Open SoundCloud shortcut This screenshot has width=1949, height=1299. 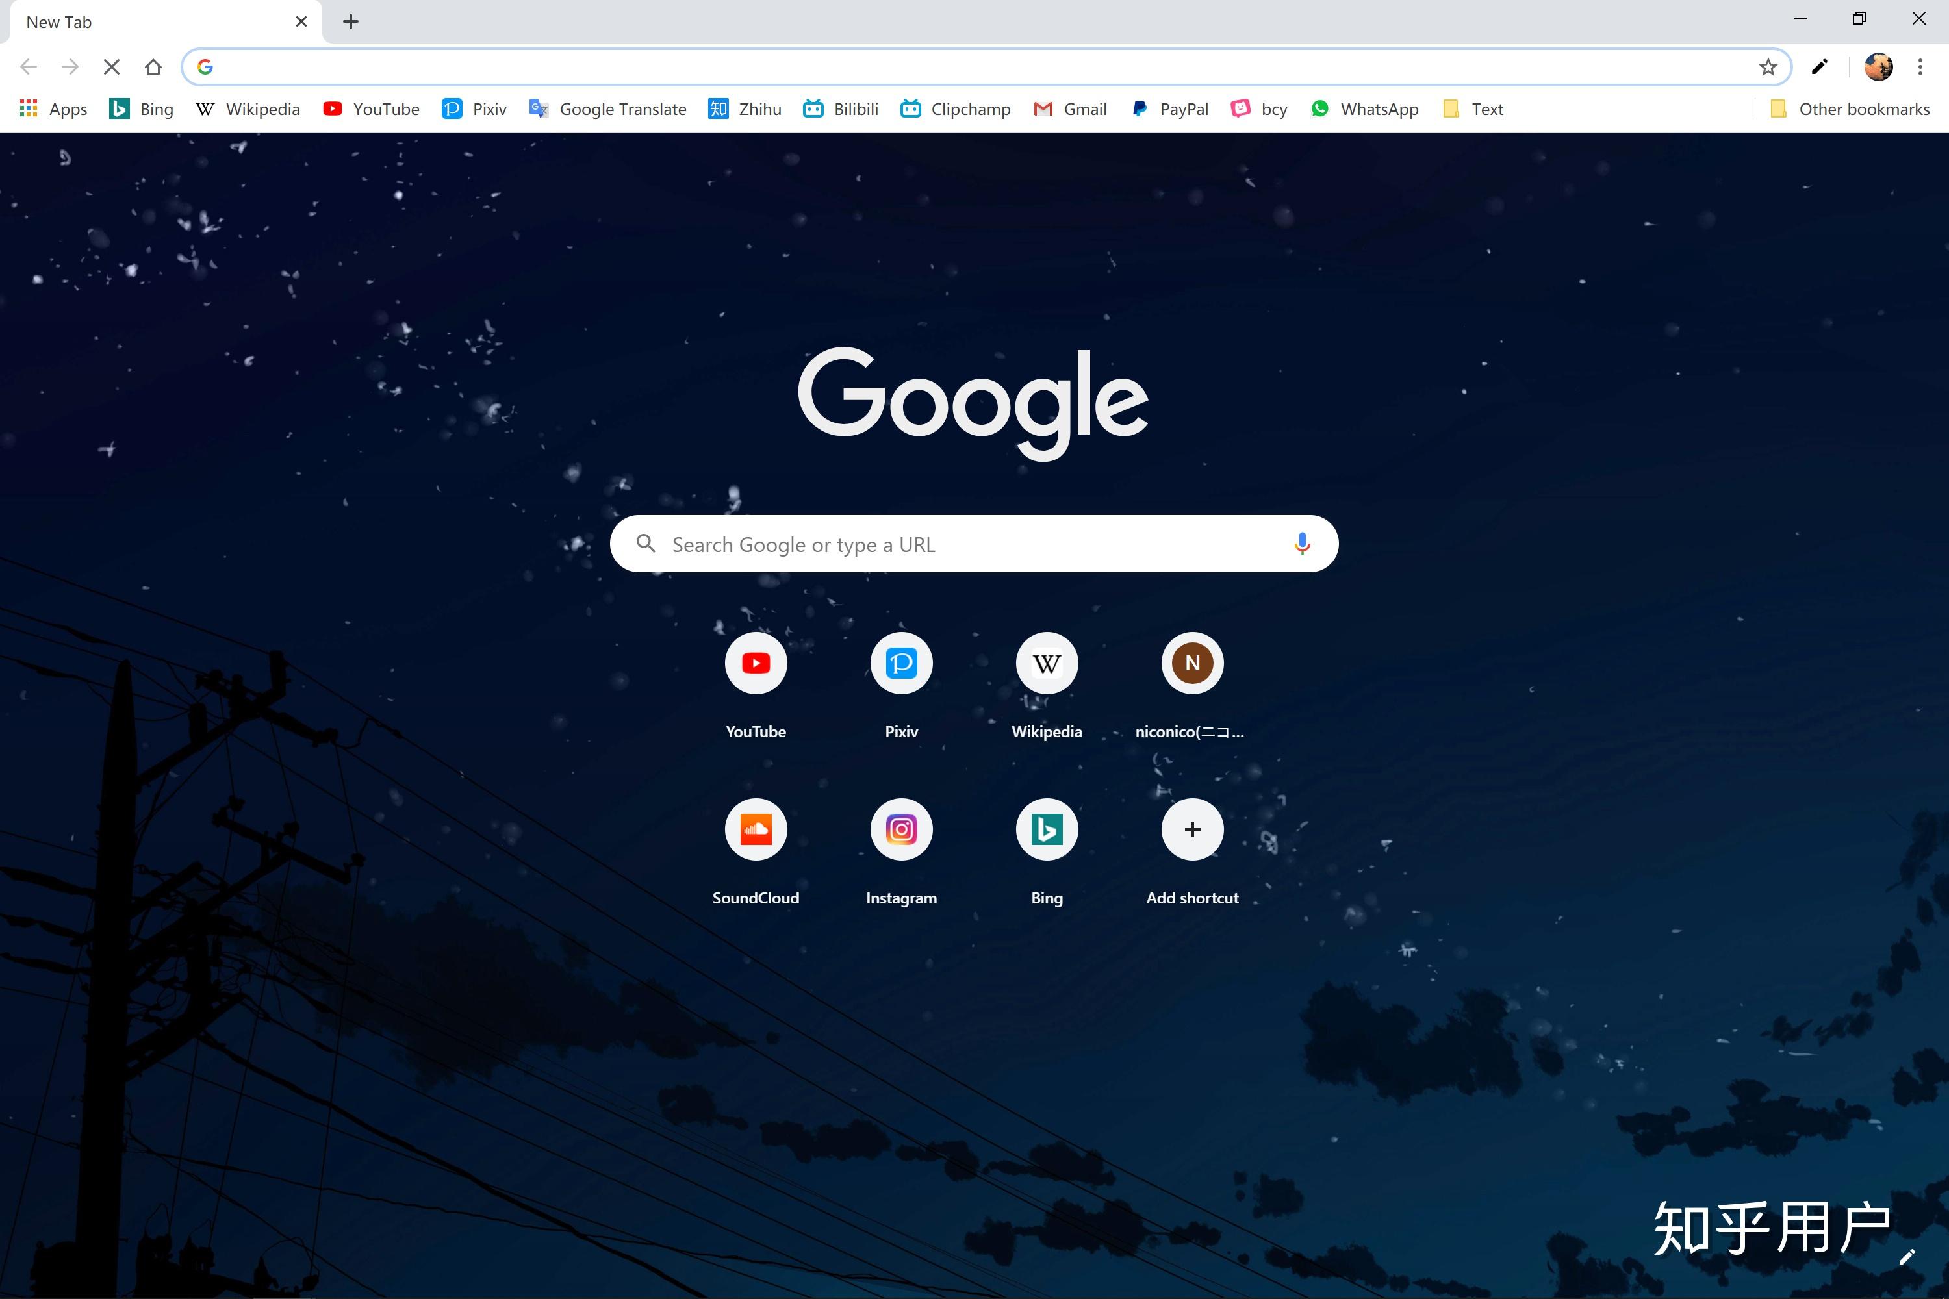pyautogui.click(x=756, y=828)
